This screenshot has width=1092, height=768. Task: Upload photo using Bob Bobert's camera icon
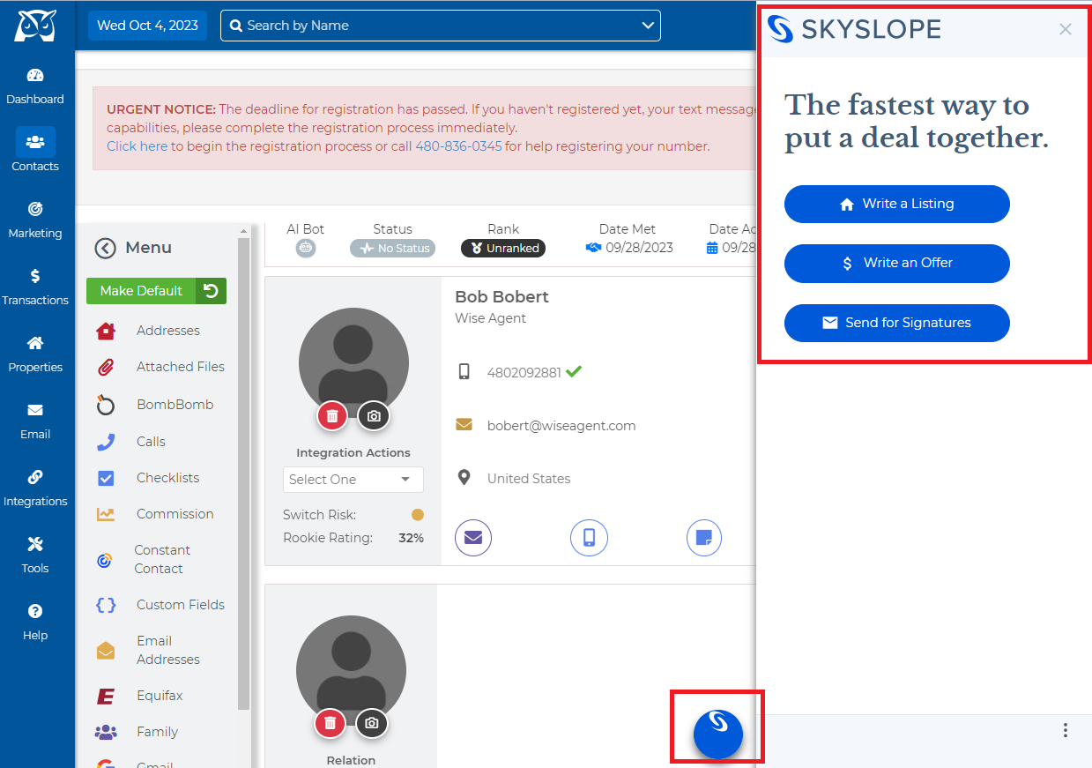374,416
